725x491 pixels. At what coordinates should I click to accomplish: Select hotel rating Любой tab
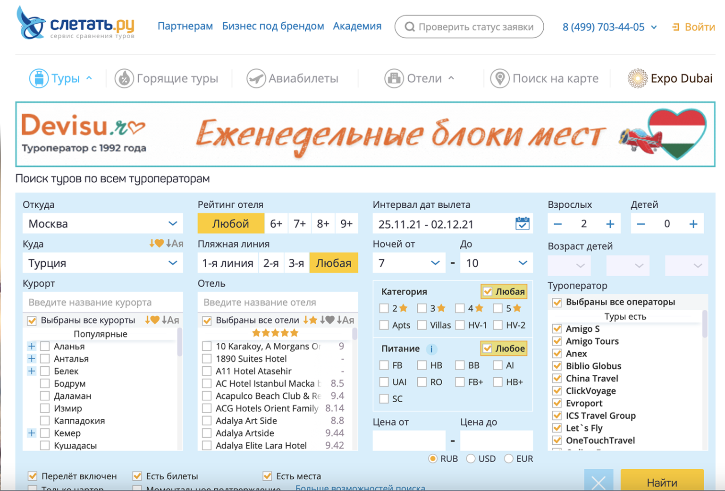tap(231, 223)
